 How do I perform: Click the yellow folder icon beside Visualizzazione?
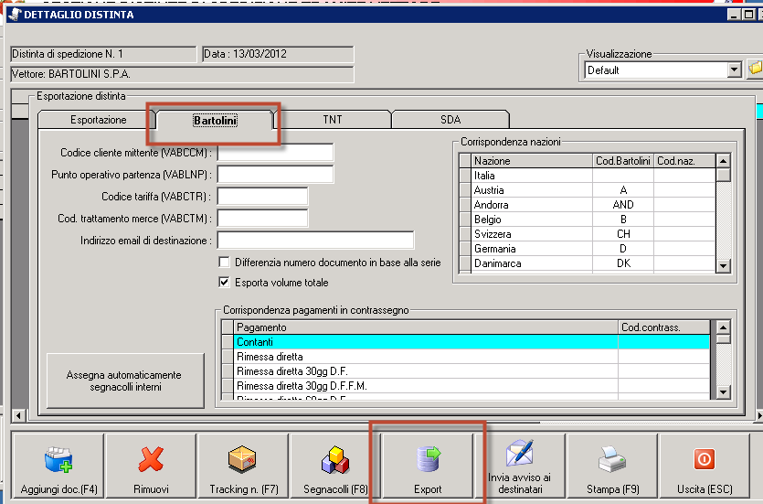click(x=755, y=69)
